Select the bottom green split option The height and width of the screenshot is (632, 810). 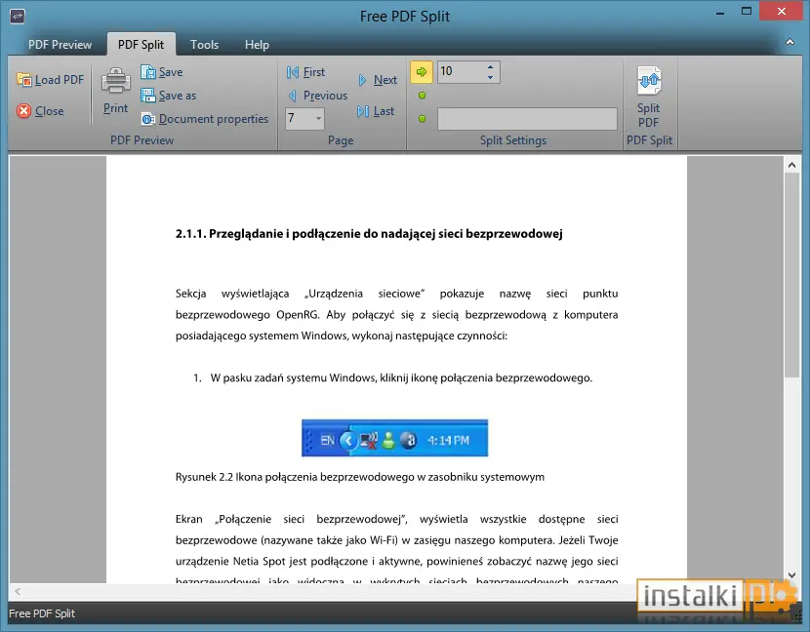422,119
